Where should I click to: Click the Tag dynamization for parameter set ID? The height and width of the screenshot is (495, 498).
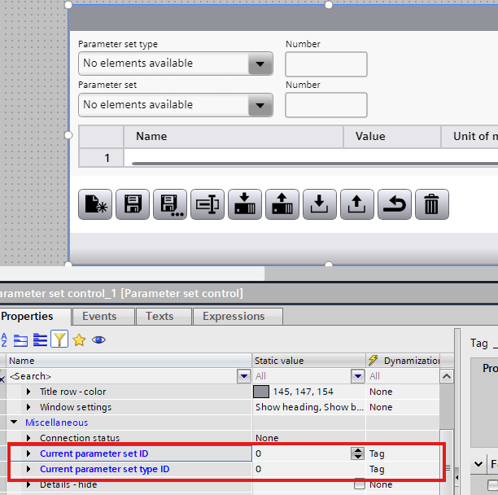tap(377, 453)
